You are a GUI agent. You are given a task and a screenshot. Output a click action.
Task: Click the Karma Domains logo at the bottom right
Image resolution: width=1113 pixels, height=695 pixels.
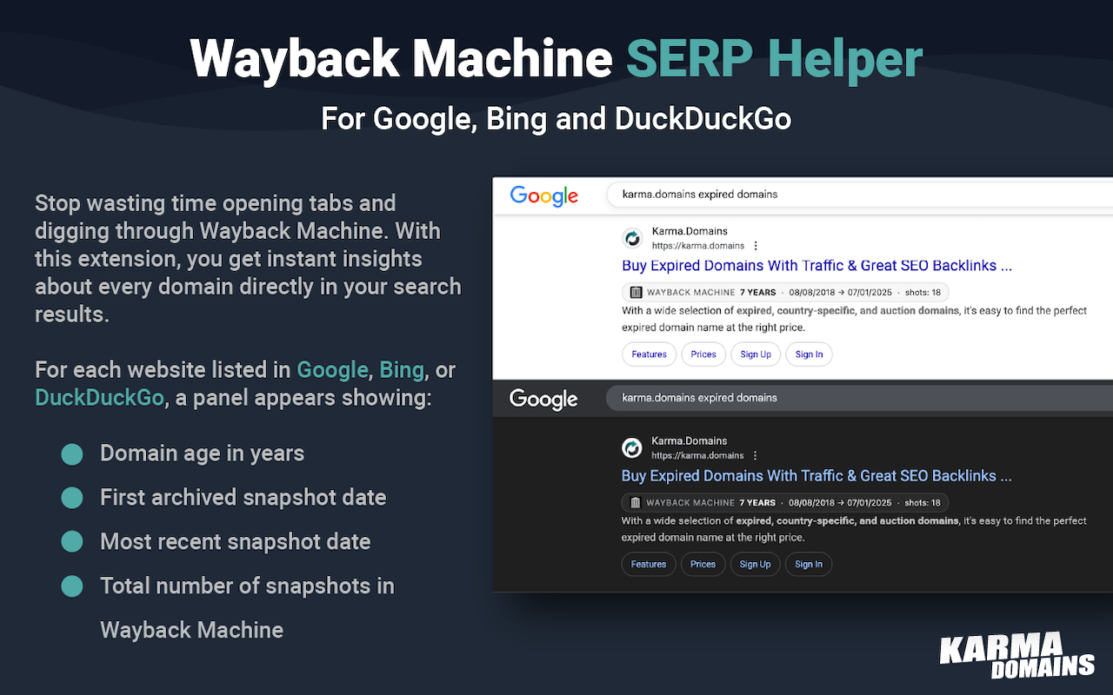tap(1016, 656)
